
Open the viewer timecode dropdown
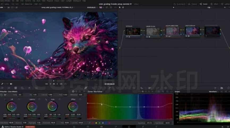pos(92,7)
